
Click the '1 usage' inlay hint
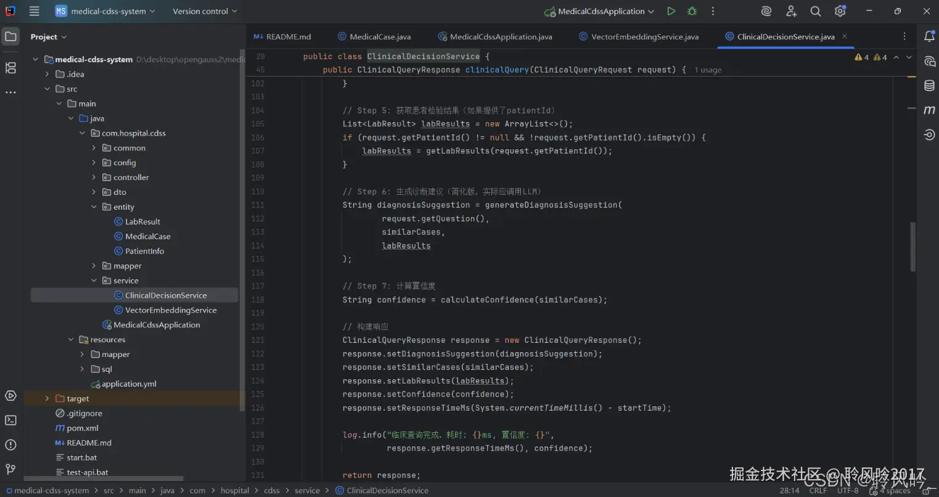tap(708, 70)
